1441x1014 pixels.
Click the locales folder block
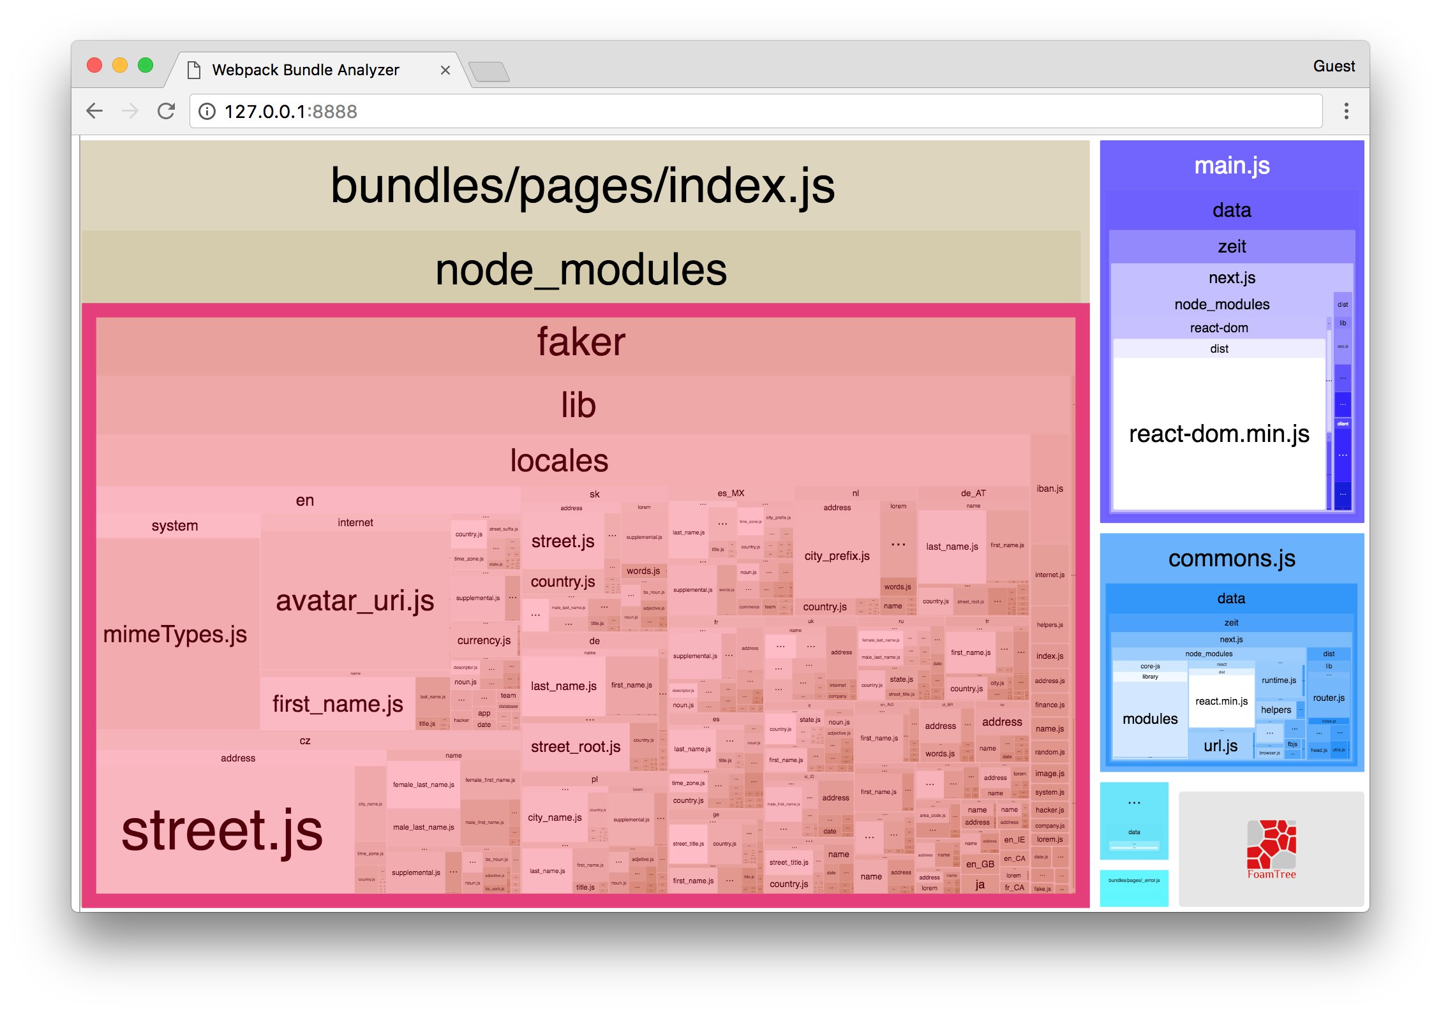560,460
